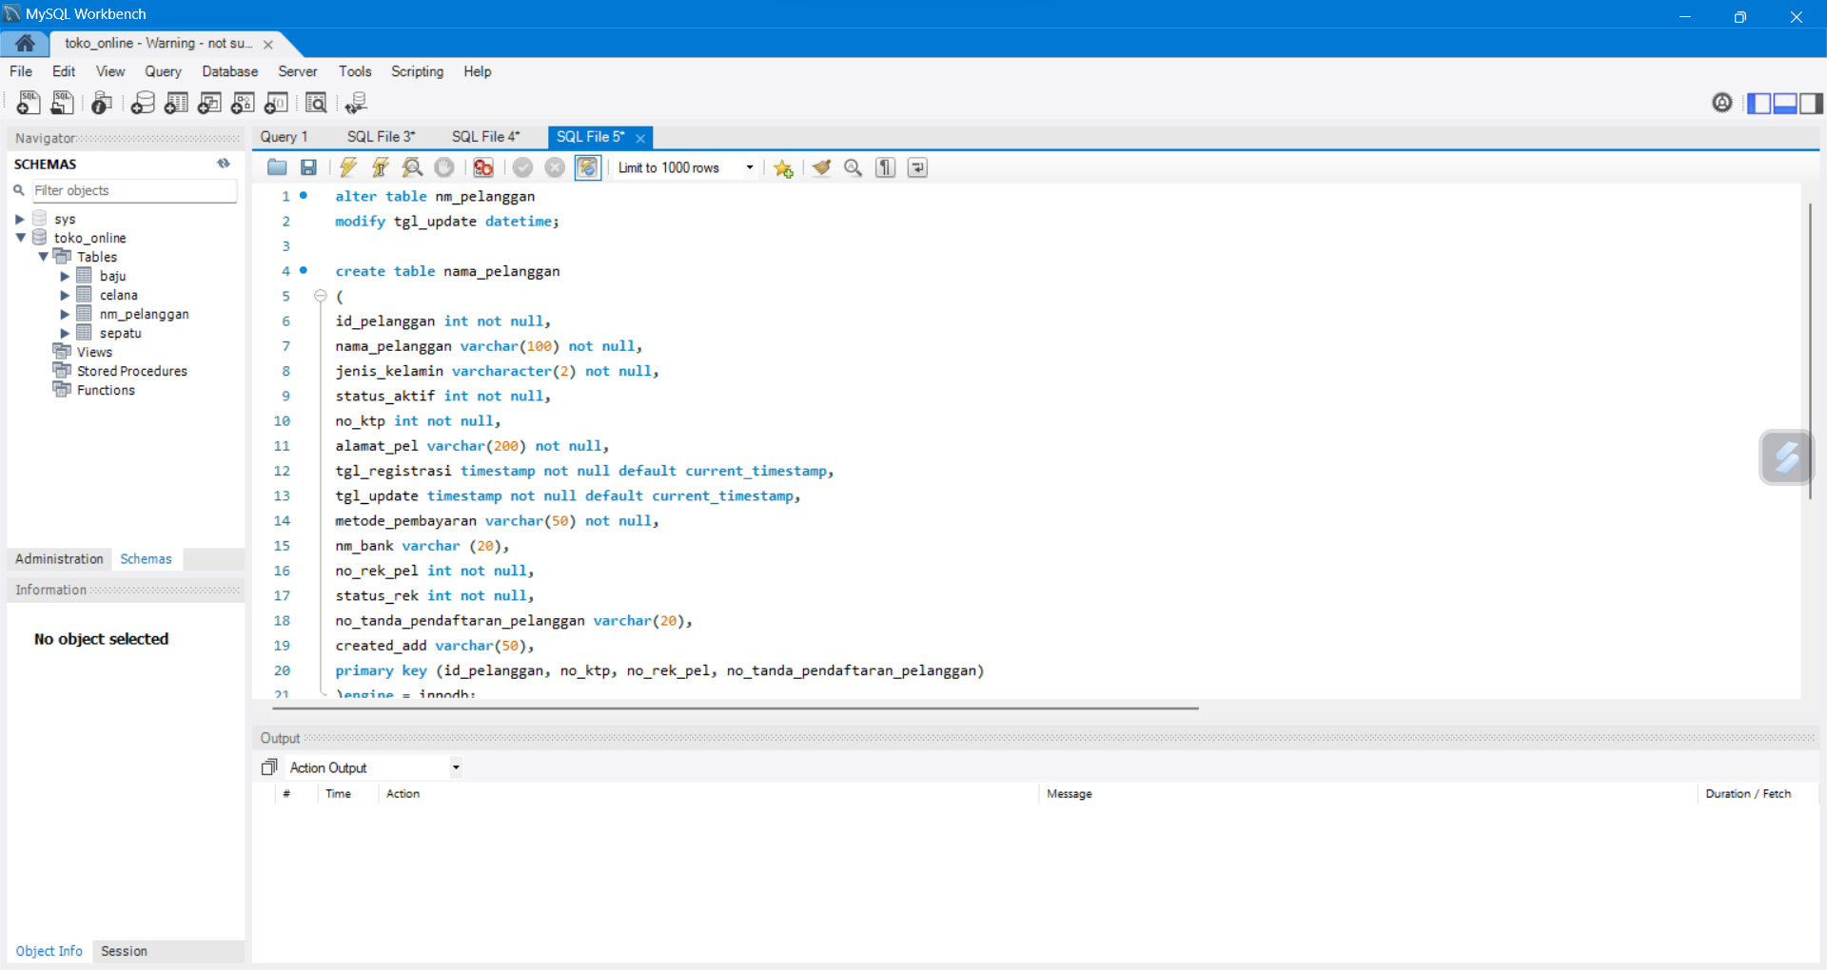Open a script file with the folder icon

[x=277, y=167]
